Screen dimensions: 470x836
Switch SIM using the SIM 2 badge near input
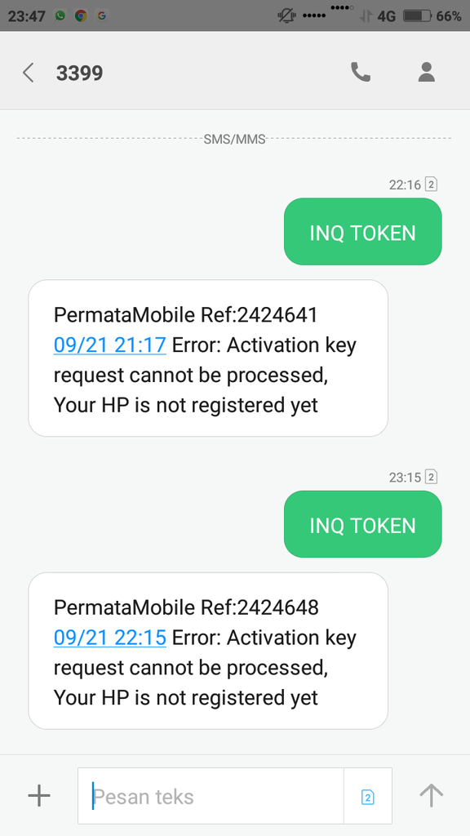pos(368,795)
